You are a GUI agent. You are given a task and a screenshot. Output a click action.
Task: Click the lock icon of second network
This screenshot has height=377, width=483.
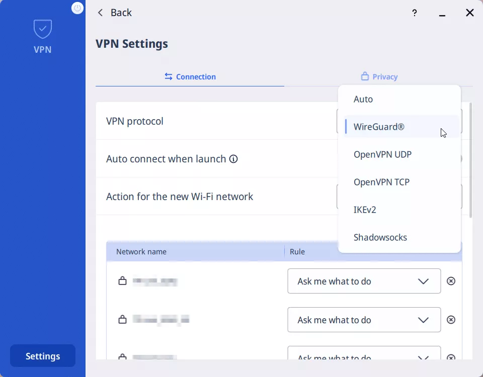[122, 320]
